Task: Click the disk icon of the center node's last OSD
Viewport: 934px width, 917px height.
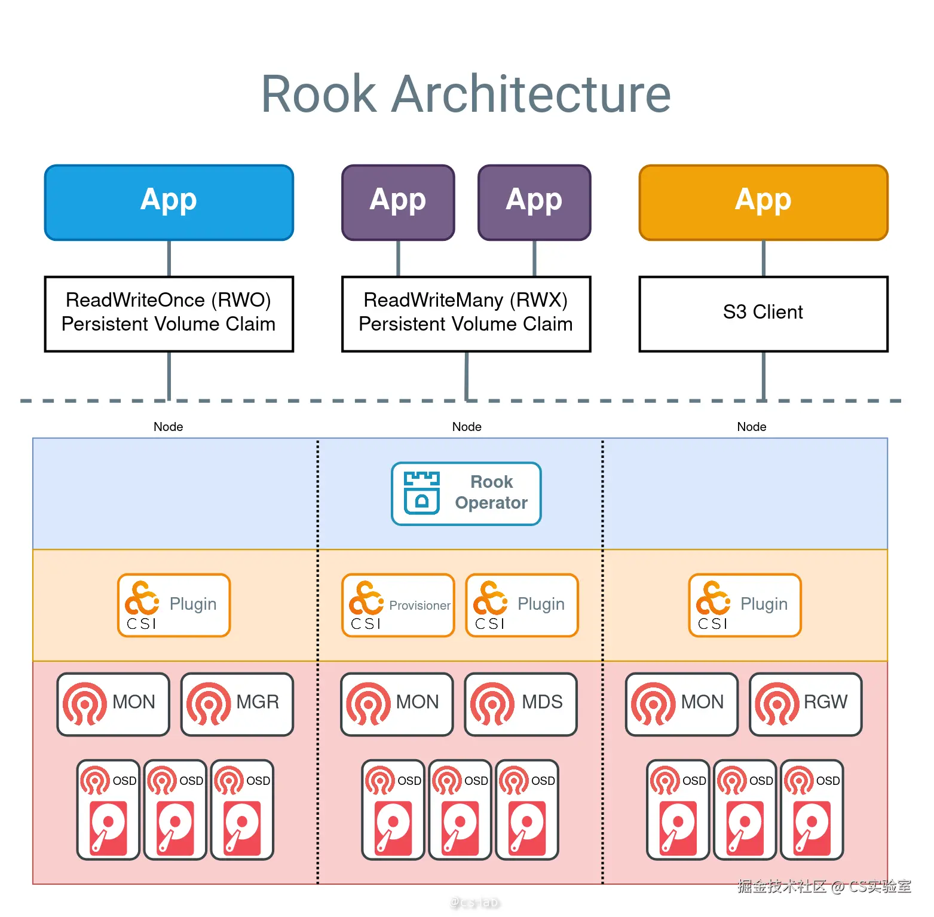Action: coord(527,828)
